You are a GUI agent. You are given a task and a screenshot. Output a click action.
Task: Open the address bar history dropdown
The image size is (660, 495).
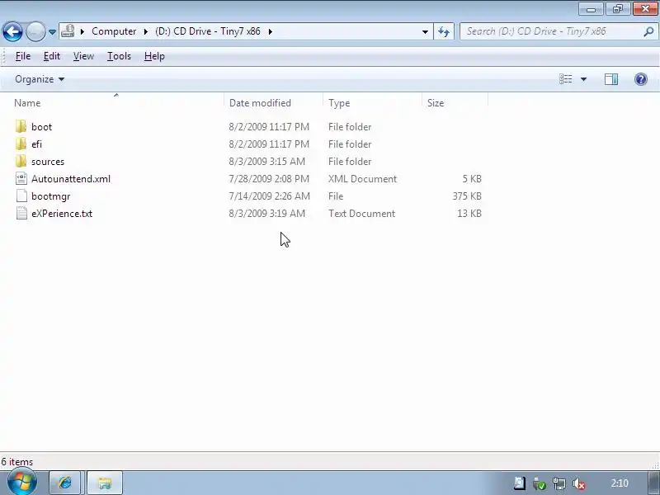[425, 31]
